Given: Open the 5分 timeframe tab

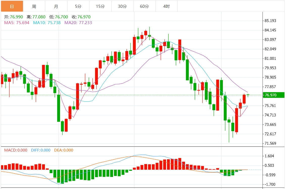Looking at the screenshot, I should pyautogui.click(x=78, y=6).
